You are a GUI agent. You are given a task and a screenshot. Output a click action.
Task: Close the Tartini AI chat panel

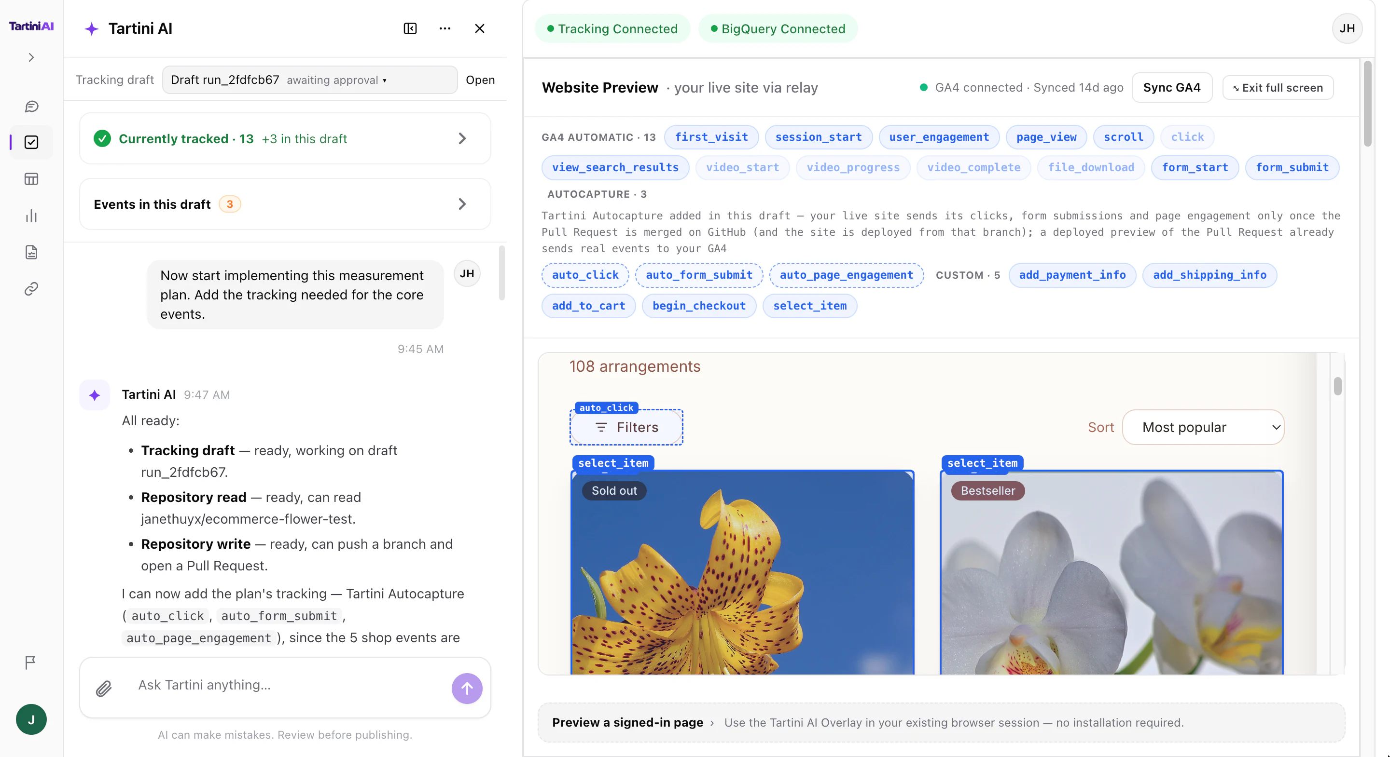point(479,28)
